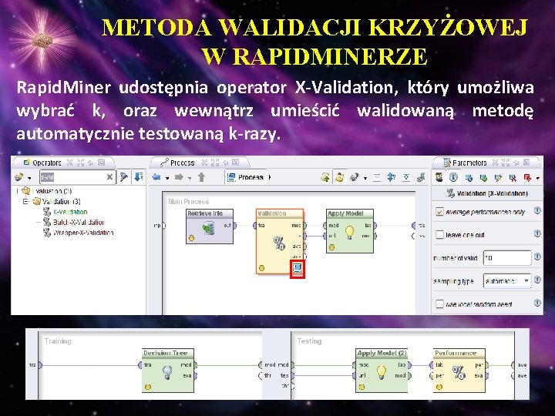The height and width of the screenshot is (416, 555).
Task: Click the Validation (X-Validation) parameters header
Action: coord(487,193)
